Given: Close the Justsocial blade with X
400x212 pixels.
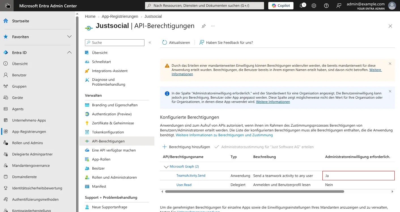Looking at the screenshot, I should click(x=390, y=26).
